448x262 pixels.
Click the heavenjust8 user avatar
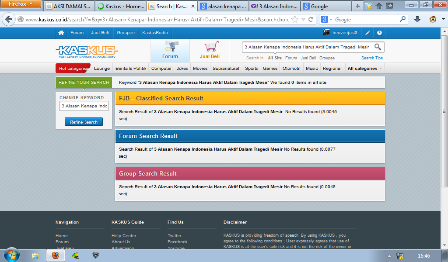326,32
